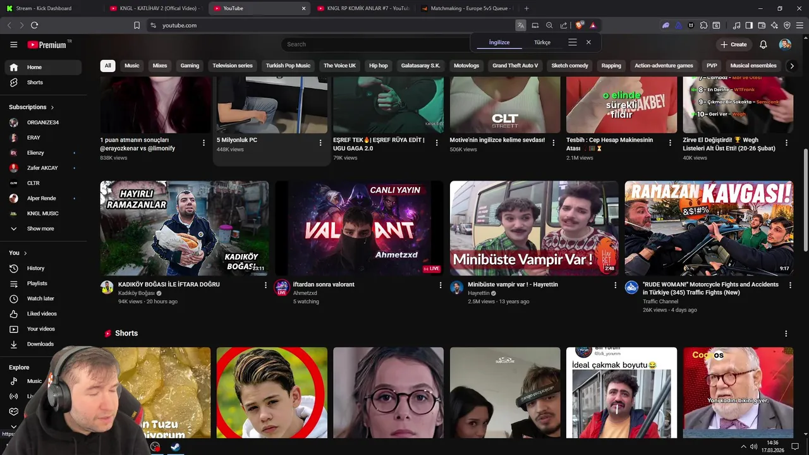Open browser extensions puzzle icon
Image resolution: width=809 pixels, height=455 pixels.
(703, 25)
